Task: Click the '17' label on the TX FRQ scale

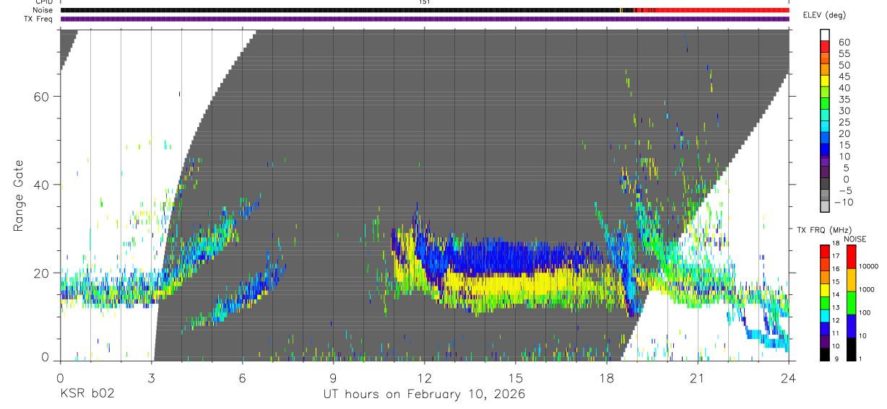Action: [x=836, y=256]
